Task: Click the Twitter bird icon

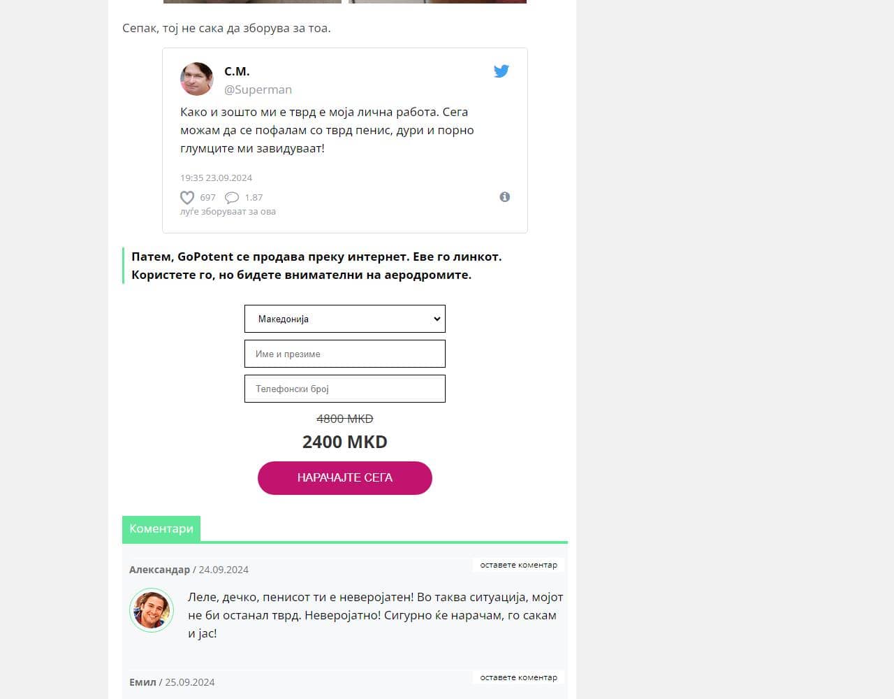Action: tap(501, 71)
